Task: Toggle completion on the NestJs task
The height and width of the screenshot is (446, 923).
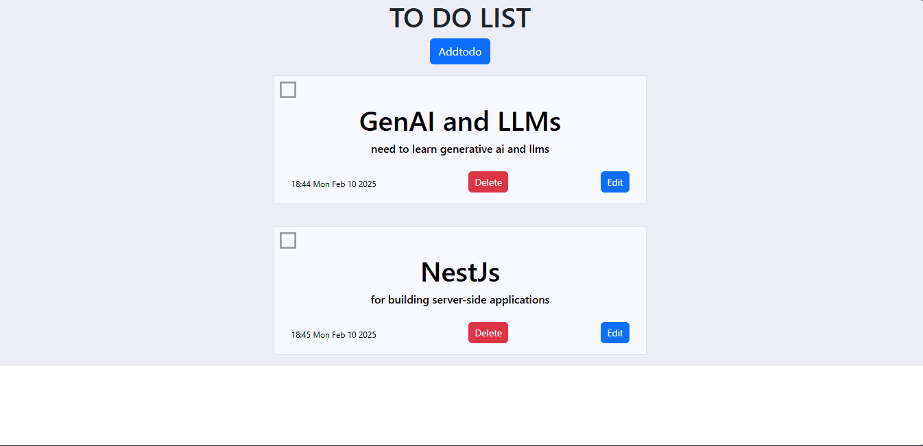Action: pos(288,240)
